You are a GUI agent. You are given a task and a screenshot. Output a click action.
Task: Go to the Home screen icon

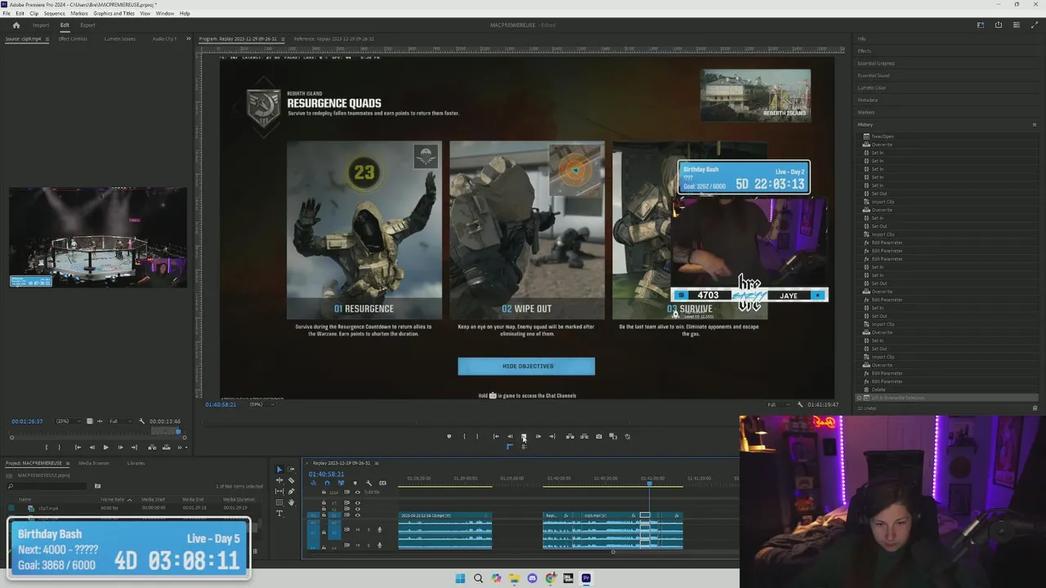coord(16,25)
